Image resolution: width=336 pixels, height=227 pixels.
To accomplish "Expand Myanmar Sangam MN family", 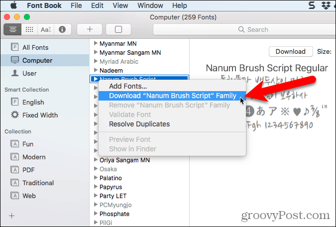I will (96, 52).
